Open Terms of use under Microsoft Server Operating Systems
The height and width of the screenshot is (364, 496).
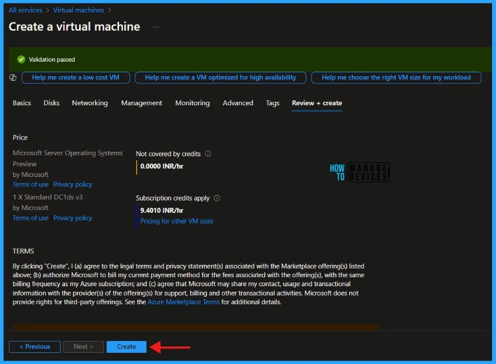[30, 184]
